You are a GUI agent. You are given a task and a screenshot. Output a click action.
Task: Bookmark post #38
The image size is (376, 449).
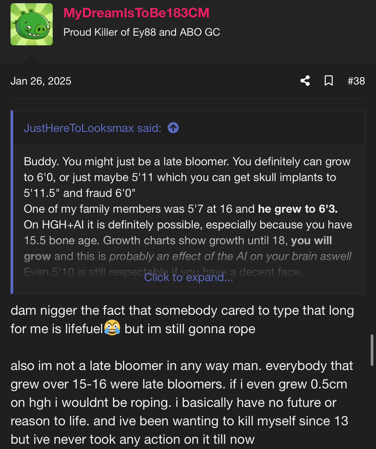[x=329, y=81]
